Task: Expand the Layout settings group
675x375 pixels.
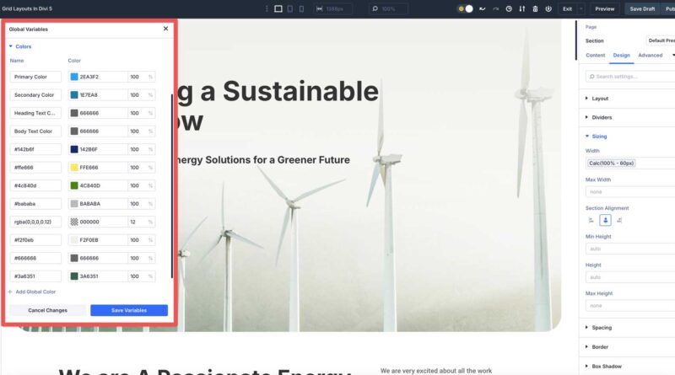Action: [600, 99]
